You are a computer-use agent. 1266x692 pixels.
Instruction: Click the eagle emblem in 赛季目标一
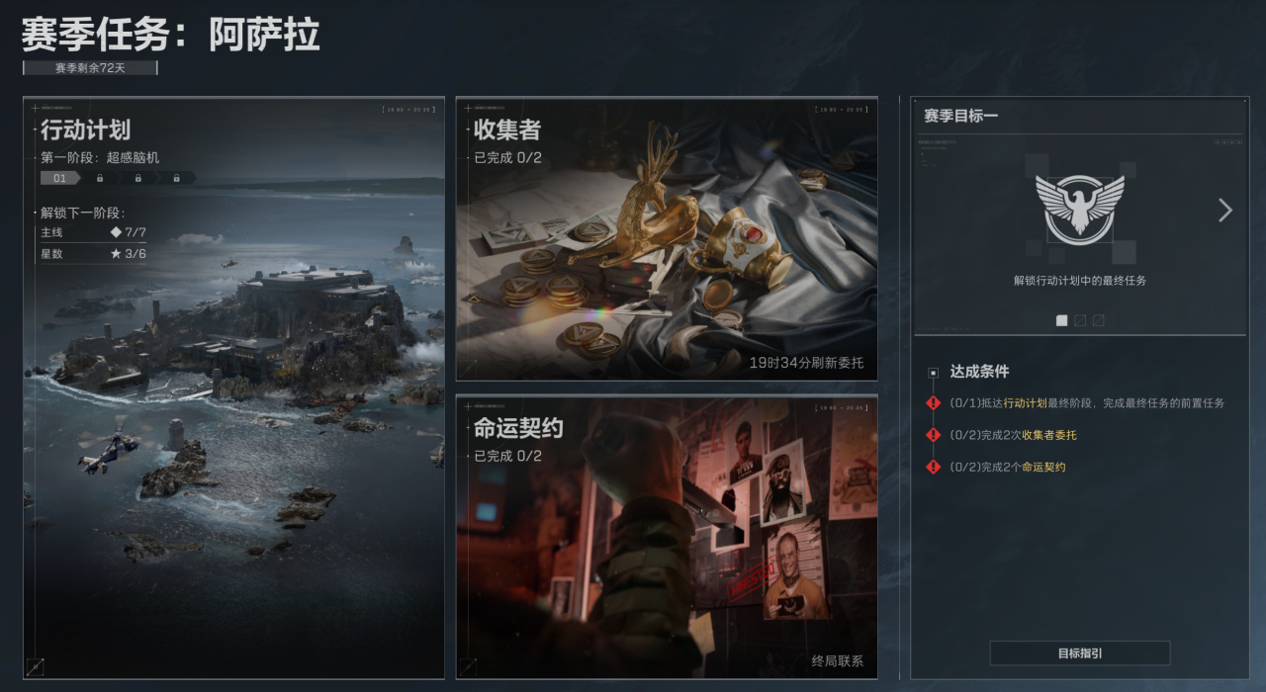pos(1080,210)
